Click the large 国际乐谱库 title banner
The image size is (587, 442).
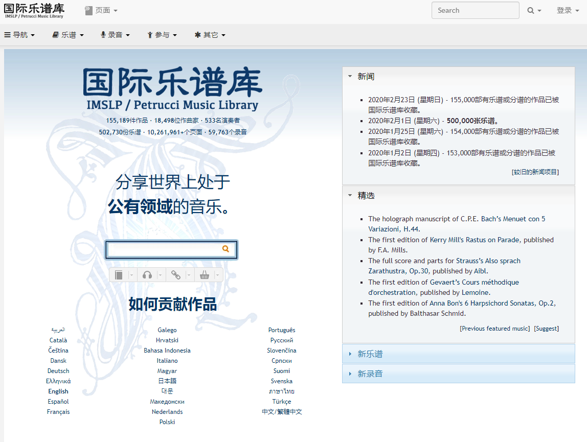click(173, 89)
